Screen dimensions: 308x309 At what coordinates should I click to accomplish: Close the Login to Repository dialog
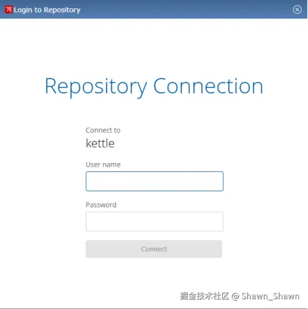click(297, 10)
